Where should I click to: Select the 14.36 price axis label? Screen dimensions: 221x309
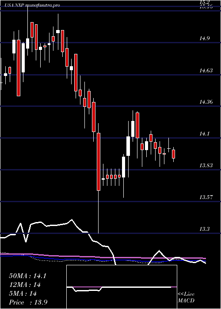coord(206,102)
